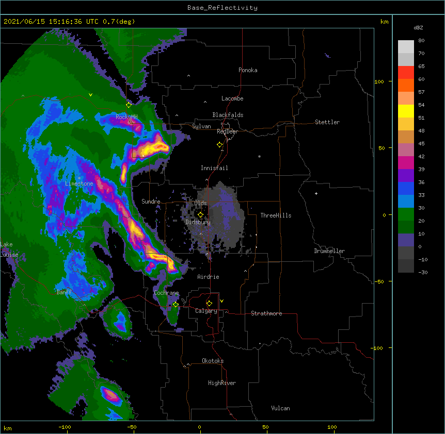The height and width of the screenshot is (434, 445).
Task: Select the Banff label
Action: pos(64,292)
